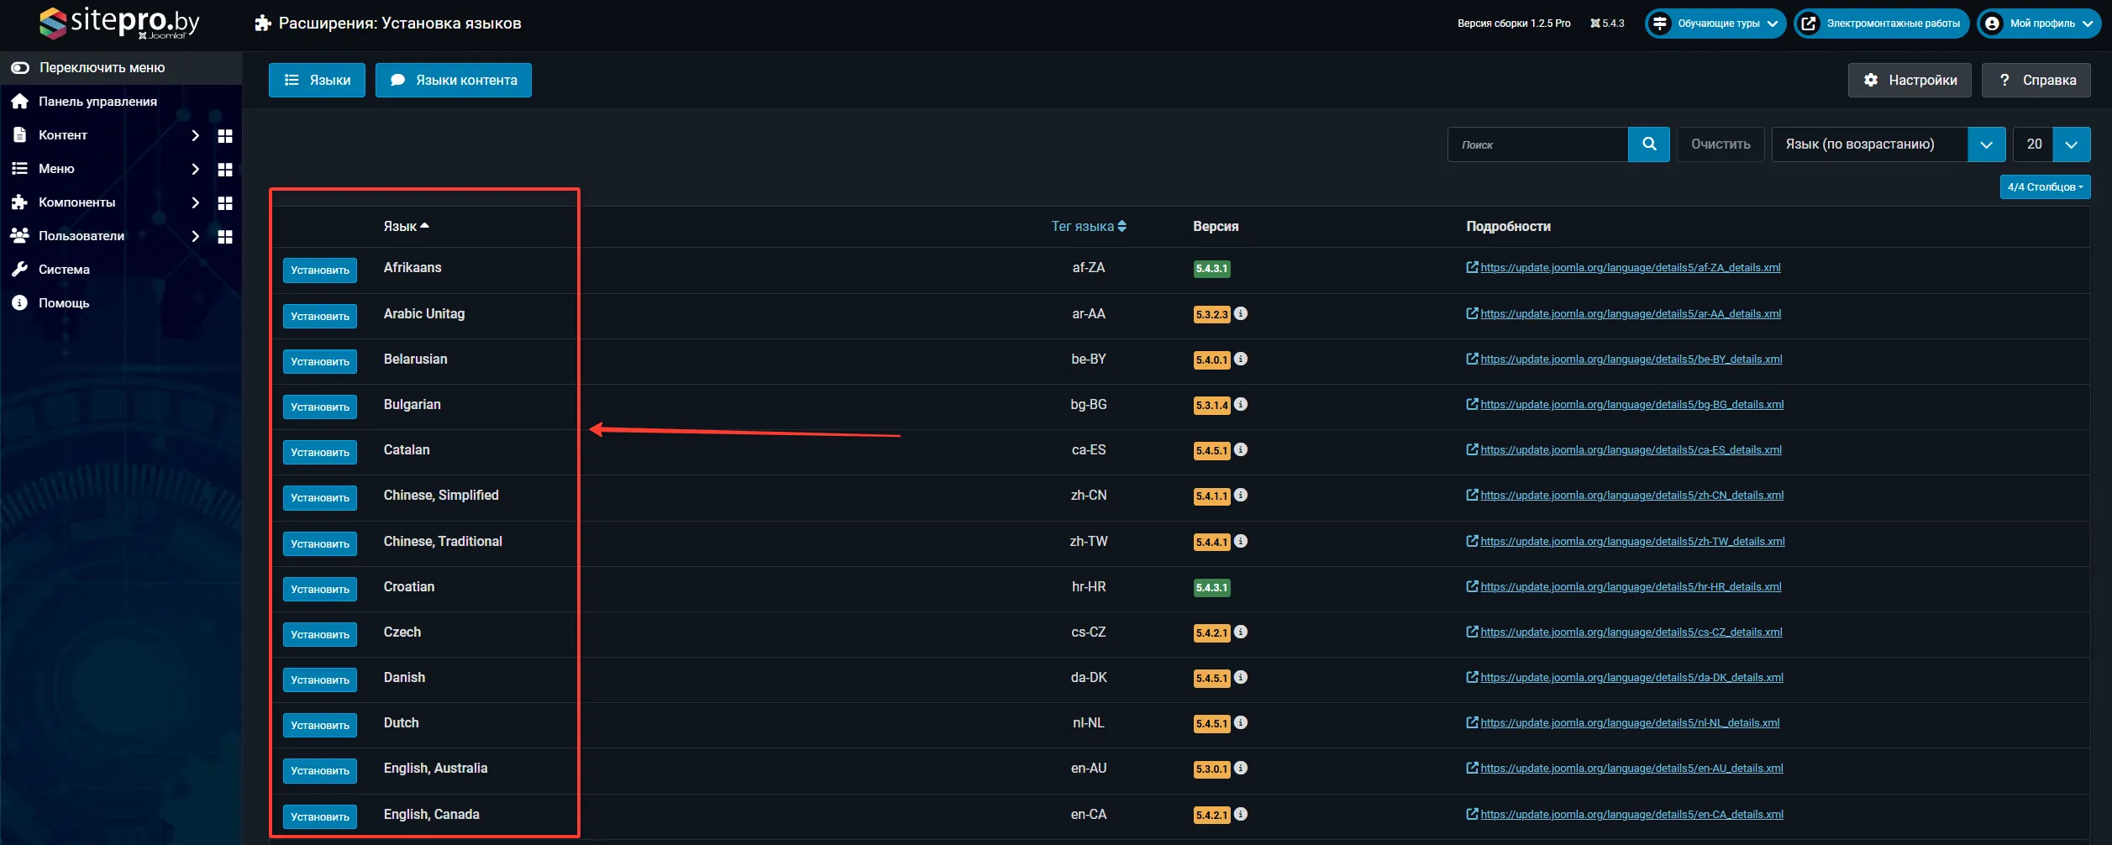Click info icon next to Arabic version 5.3.2.3
The width and height of the screenshot is (2112, 845).
pyautogui.click(x=1241, y=314)
